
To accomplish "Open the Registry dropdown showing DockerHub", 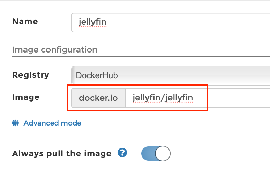I will (x=171, y=75).
